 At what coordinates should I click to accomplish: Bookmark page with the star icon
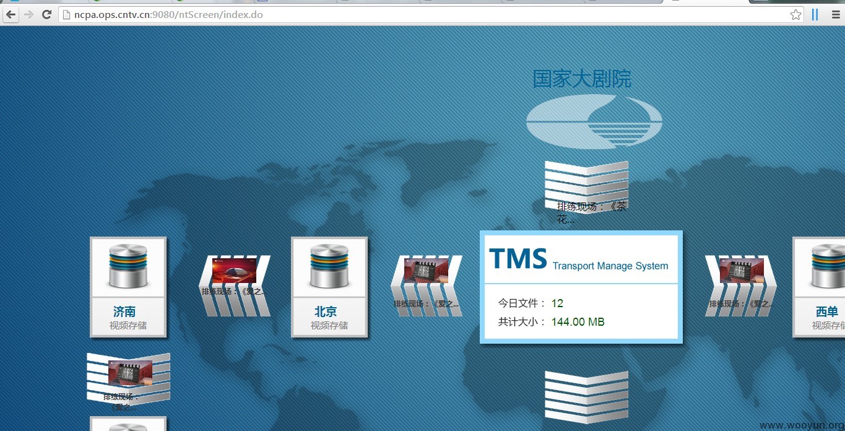pyautogui.click(x=795, y=15)
